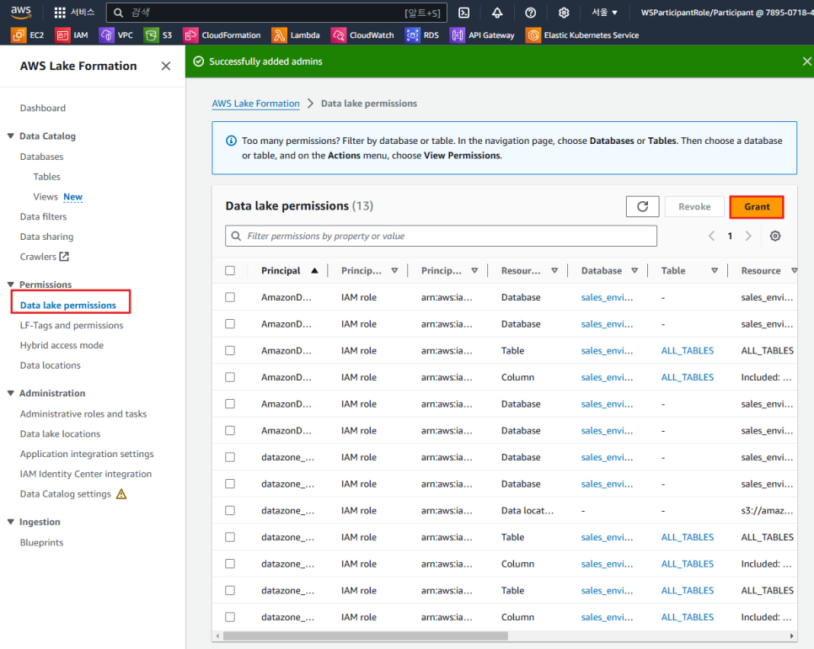
Task: Open the help question mark menu
Action: coord(531,13)
